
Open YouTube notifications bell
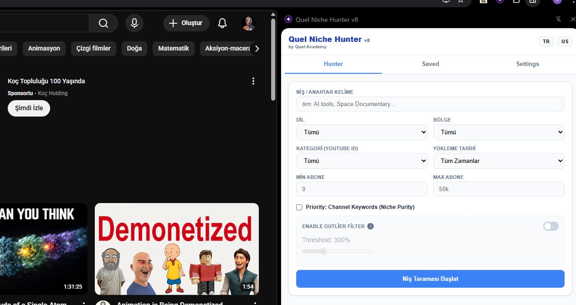coord(222,23)
